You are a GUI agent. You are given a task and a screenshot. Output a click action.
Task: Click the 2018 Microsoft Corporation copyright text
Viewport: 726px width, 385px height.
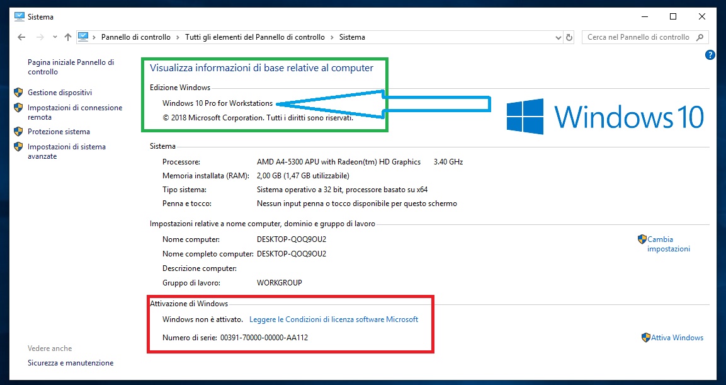pyautogui.click(x=258, y=118)
